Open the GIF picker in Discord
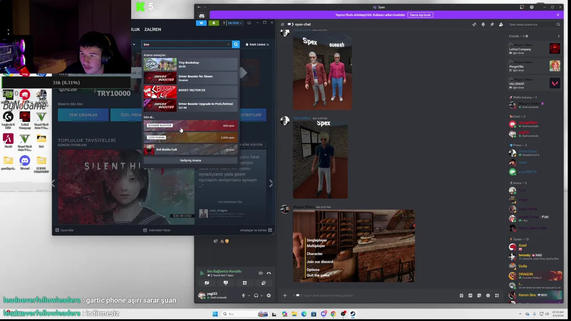Viewport: 571px width, 321px height. (470, 295)
